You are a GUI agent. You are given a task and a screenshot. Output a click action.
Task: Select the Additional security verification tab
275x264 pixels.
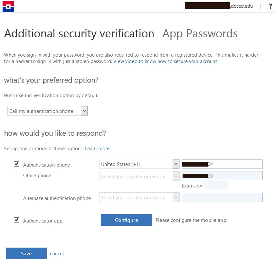coord(79,33)
